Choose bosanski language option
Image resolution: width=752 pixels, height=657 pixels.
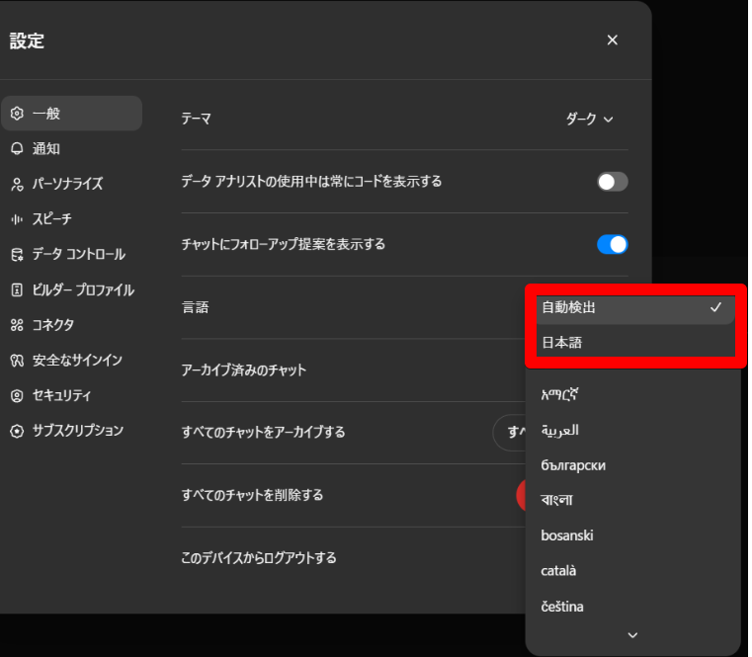pyautogui.click(x=633, y=535)
